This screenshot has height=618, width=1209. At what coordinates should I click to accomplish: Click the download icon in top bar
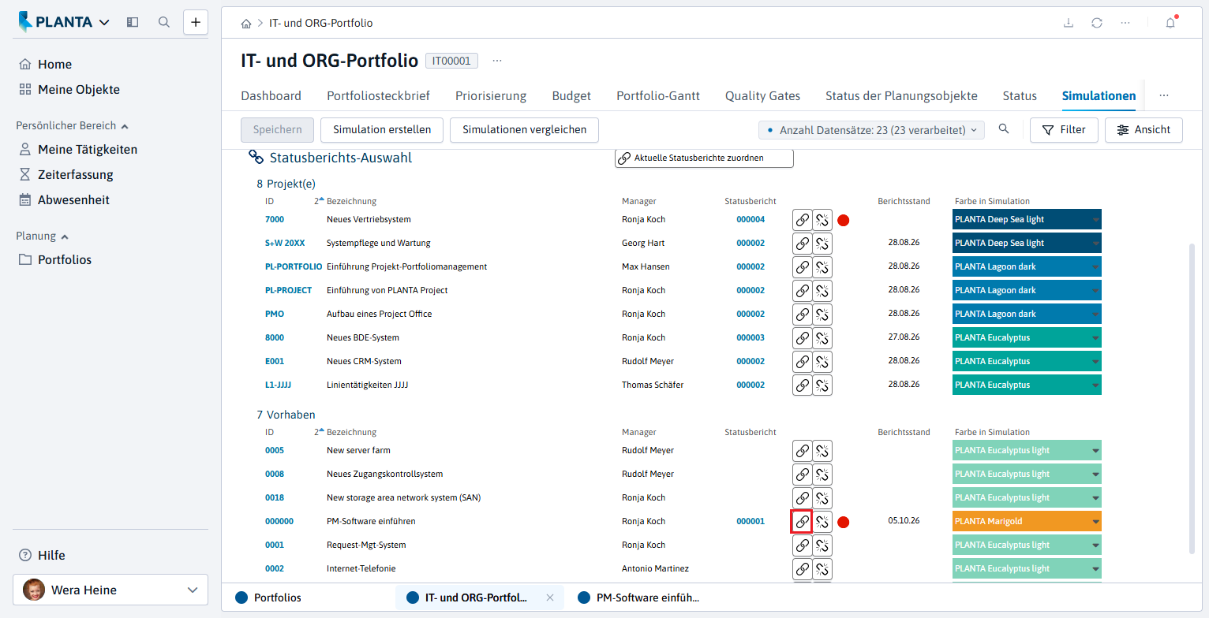1069,23
